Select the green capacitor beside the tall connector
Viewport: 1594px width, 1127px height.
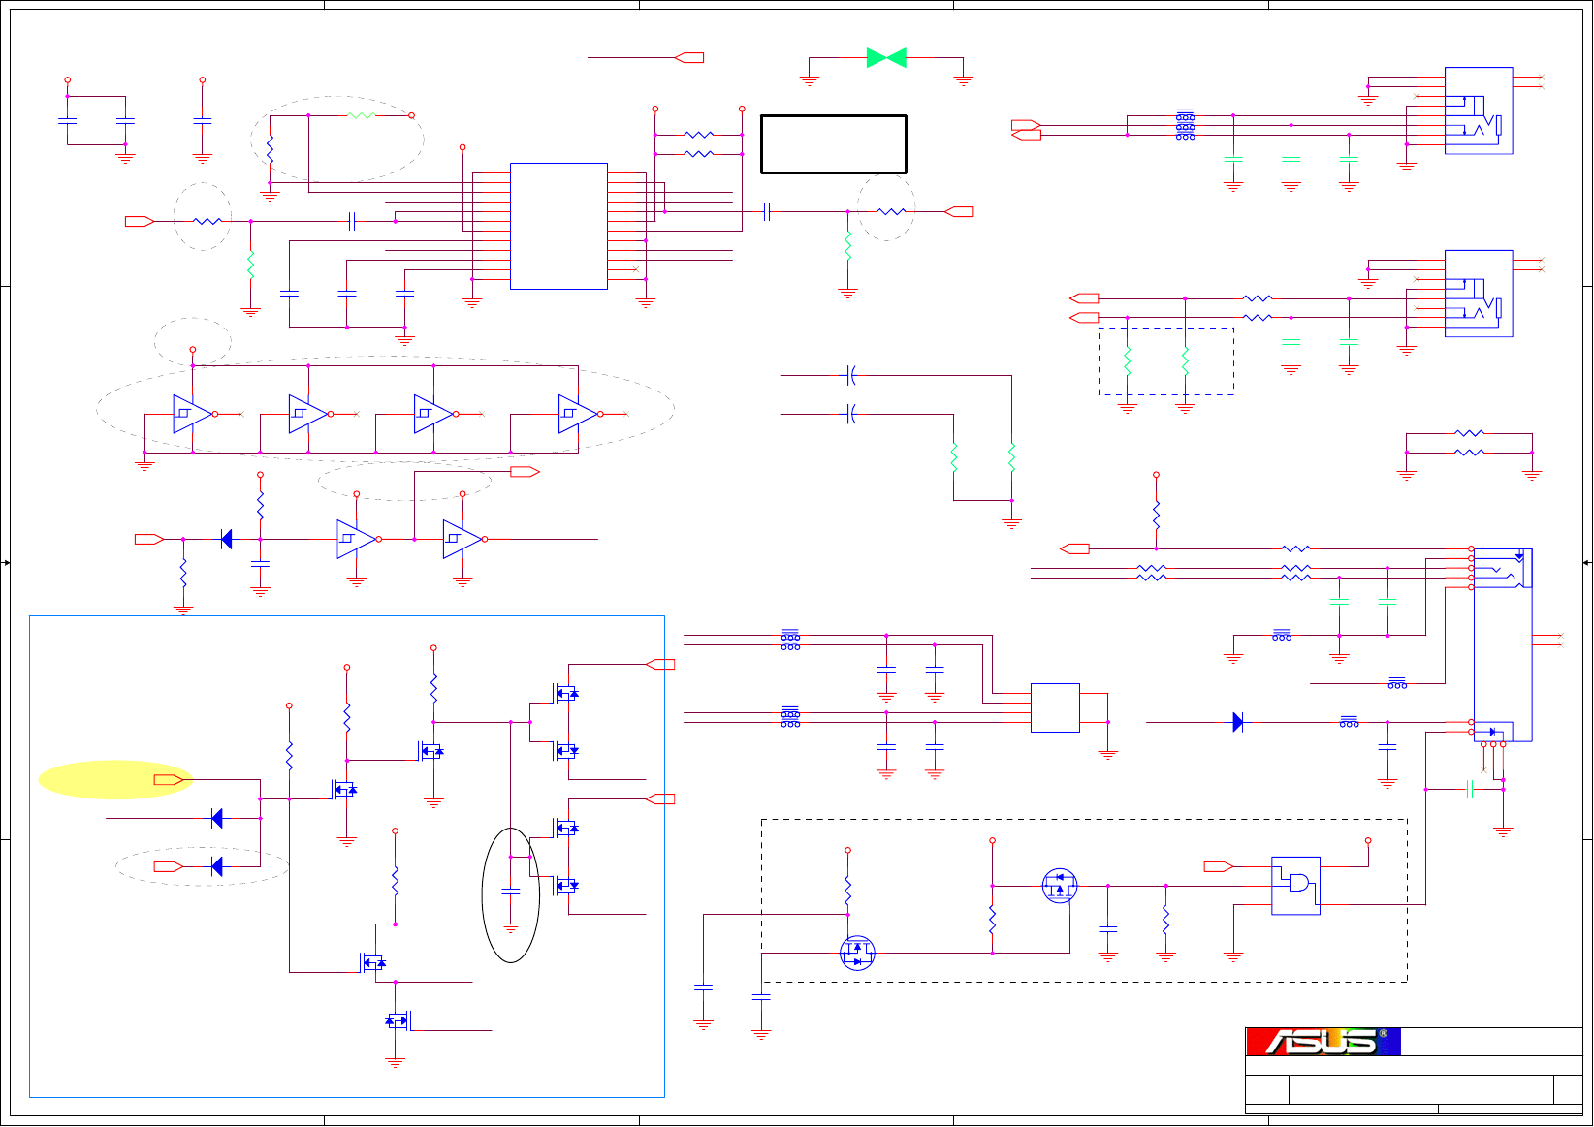[1470, 790]
